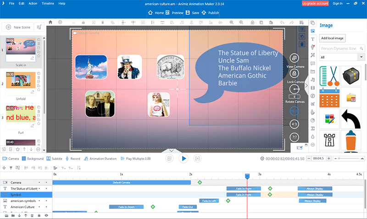
Task: Click the Paste icon in canvas toolbar
Action: [271, 22]
